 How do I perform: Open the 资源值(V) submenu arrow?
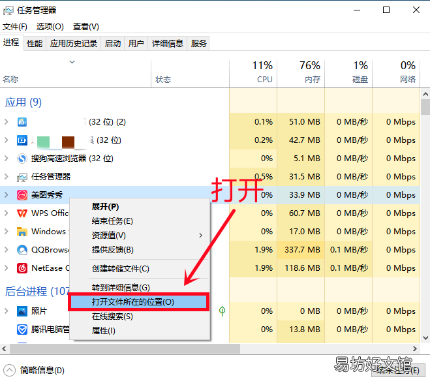pyautogui.click(x=201, y=236)
